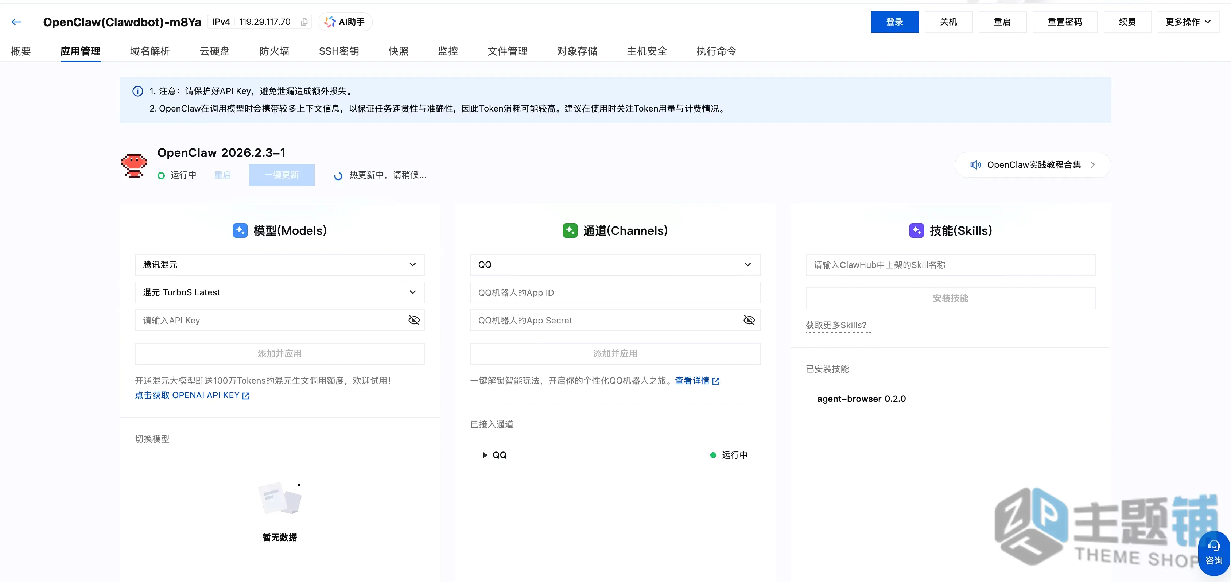Click the purple Skills section icon
This screenshot has width=1231, height=582.
tap(916, 230)
